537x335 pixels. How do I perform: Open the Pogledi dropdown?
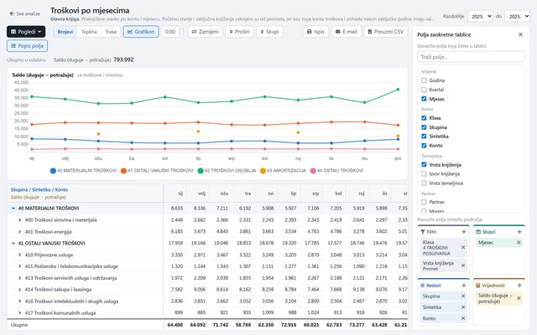(26, 32)
